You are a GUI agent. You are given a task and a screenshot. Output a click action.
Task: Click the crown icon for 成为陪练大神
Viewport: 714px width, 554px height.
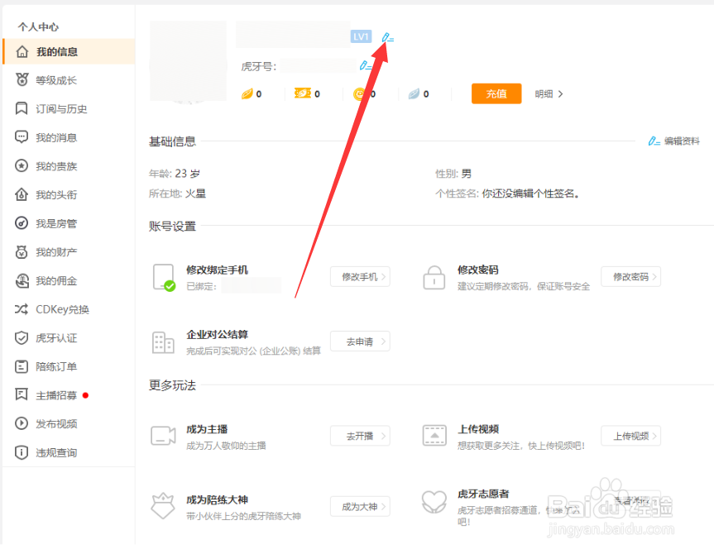coord(163,506)
